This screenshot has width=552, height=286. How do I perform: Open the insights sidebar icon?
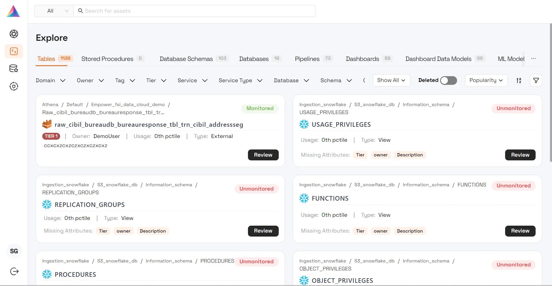[14, 34]
